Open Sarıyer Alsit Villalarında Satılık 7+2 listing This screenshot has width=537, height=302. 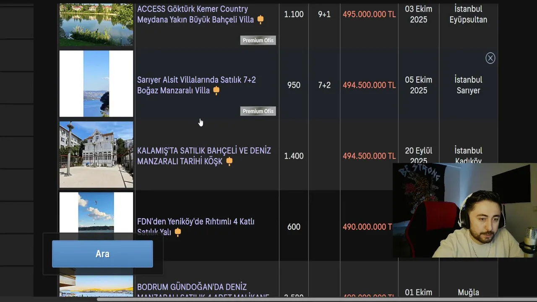(196, 85)
